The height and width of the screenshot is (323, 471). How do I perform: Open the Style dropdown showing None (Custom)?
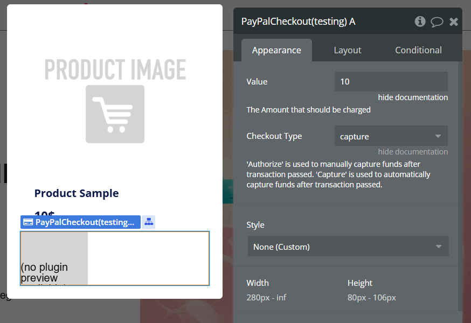(x=348, y=247)
